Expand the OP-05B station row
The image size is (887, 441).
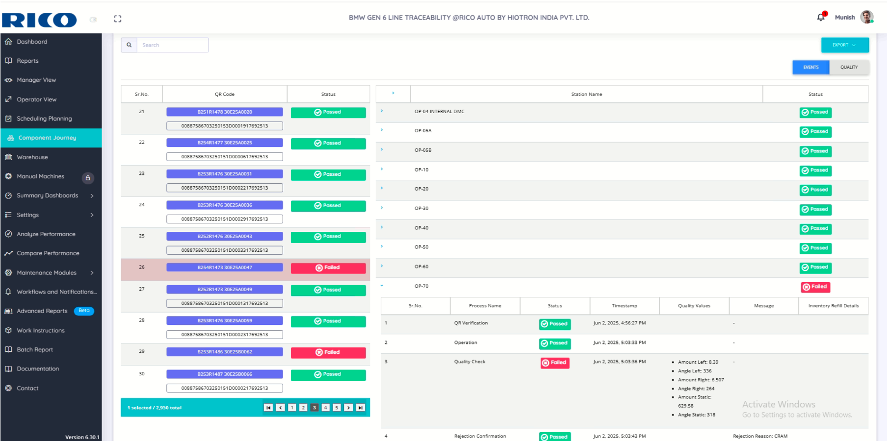pos(382,150)
